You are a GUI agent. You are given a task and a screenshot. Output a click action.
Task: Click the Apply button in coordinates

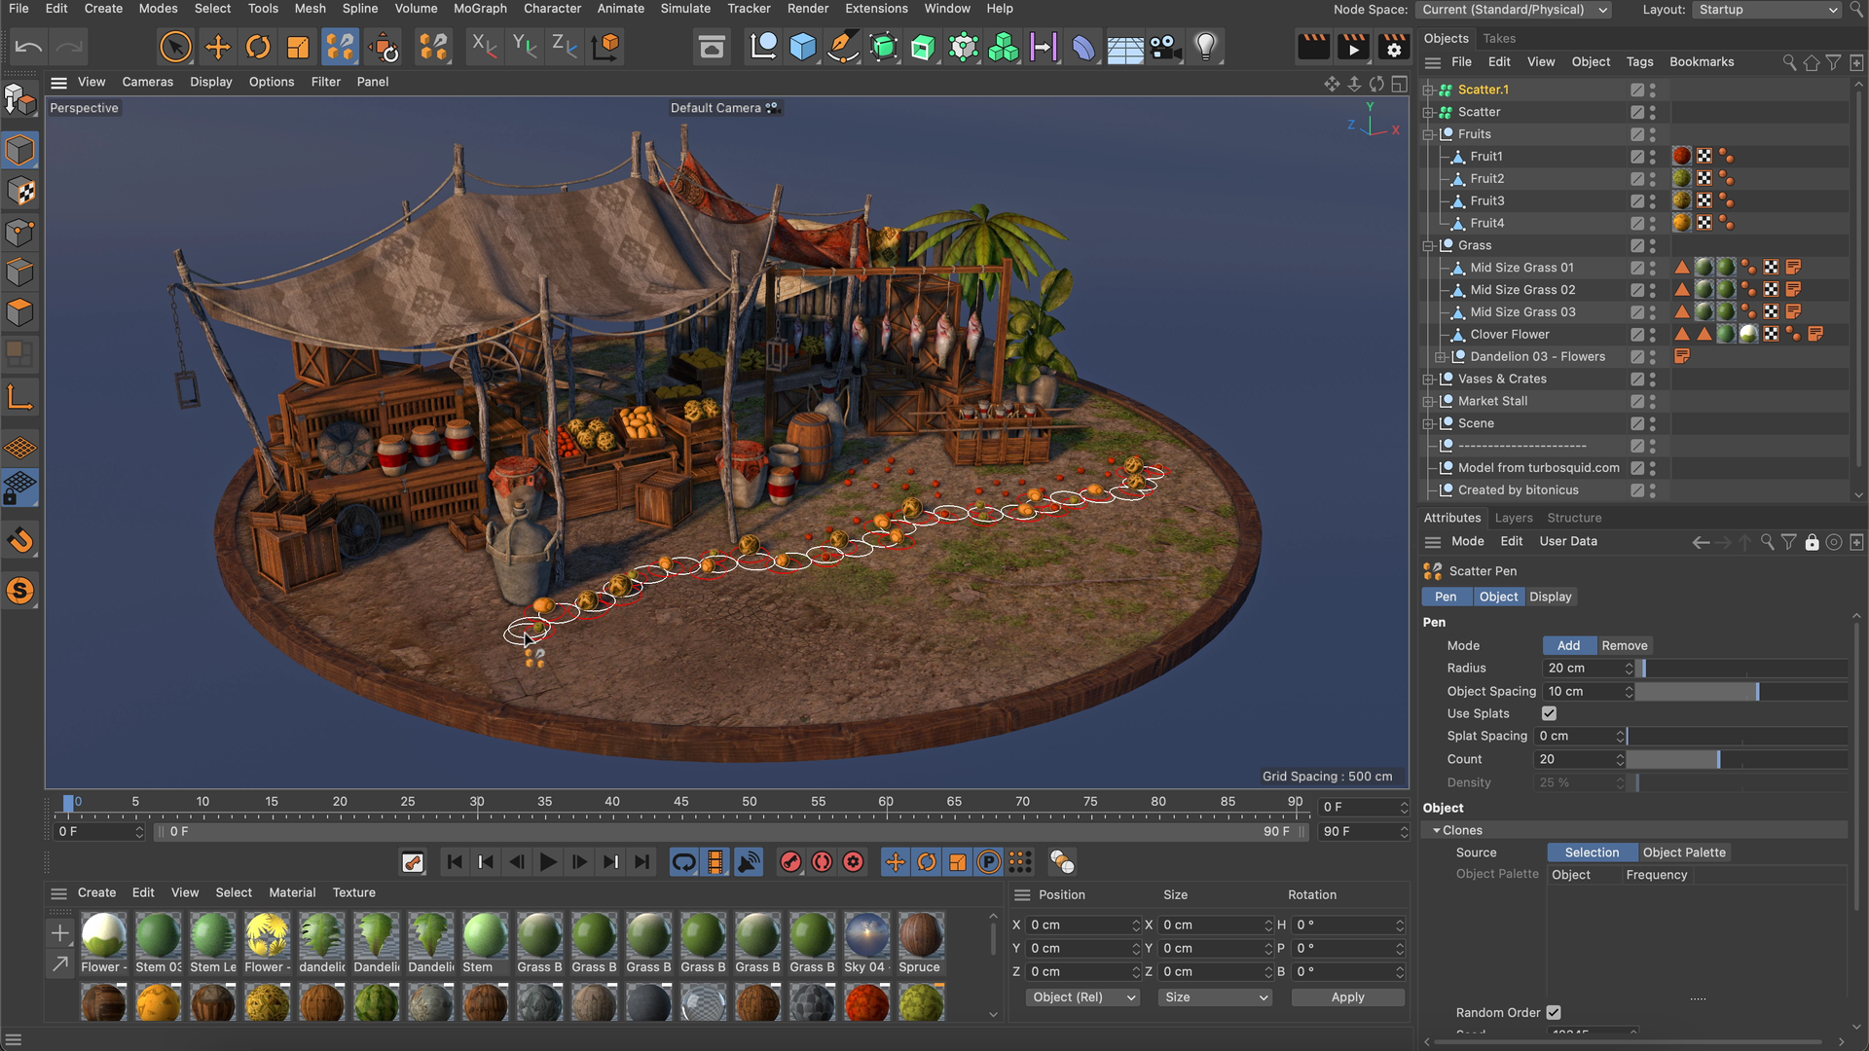1347,997
